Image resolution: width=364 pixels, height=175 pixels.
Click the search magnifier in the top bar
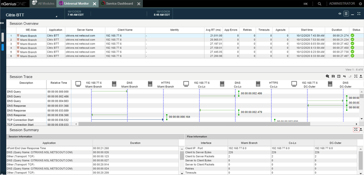point(320,3)
